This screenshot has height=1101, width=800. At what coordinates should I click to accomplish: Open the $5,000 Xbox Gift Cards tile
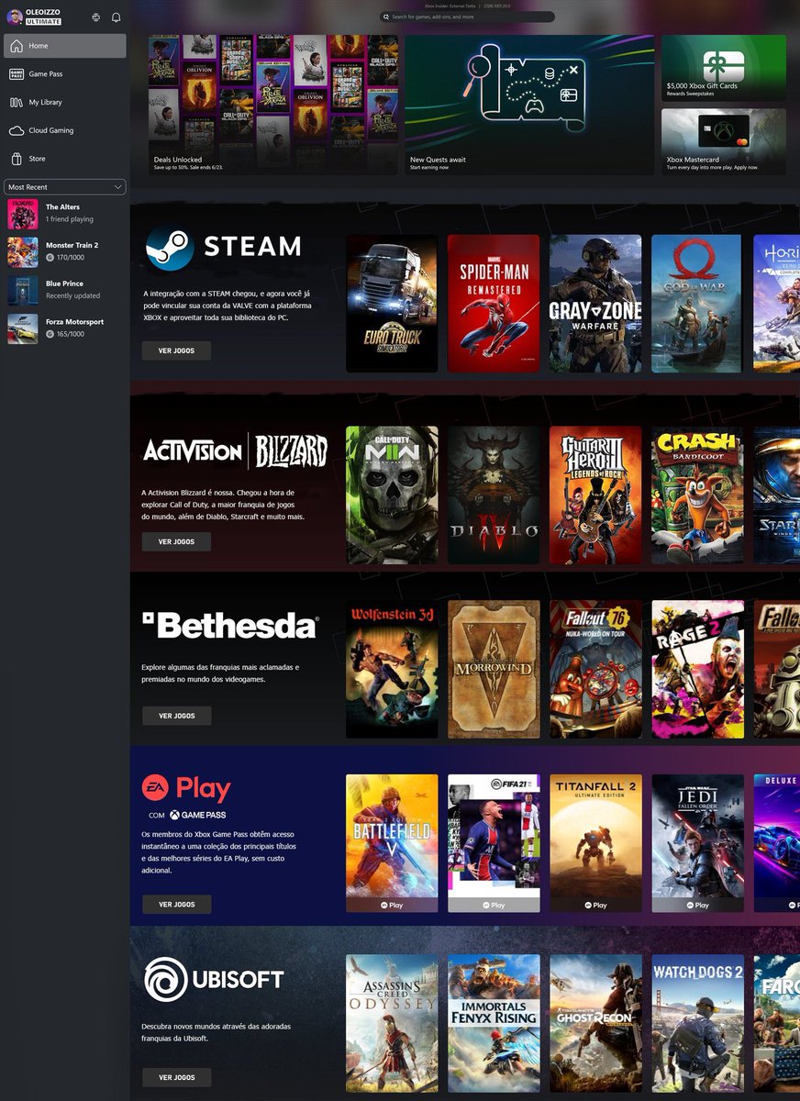[x=724, y=69]
